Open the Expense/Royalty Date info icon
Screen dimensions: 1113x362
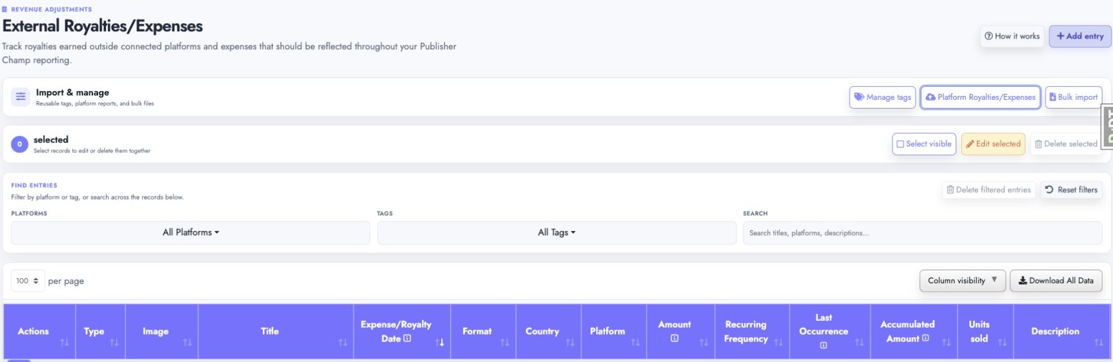(x=407, y=338)
